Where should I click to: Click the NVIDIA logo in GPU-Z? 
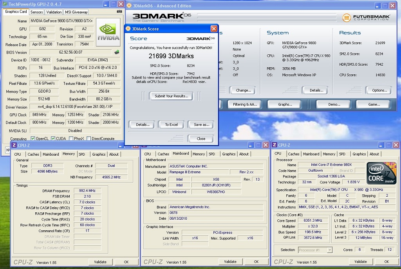pyautogui.click(x=108, y=32)
